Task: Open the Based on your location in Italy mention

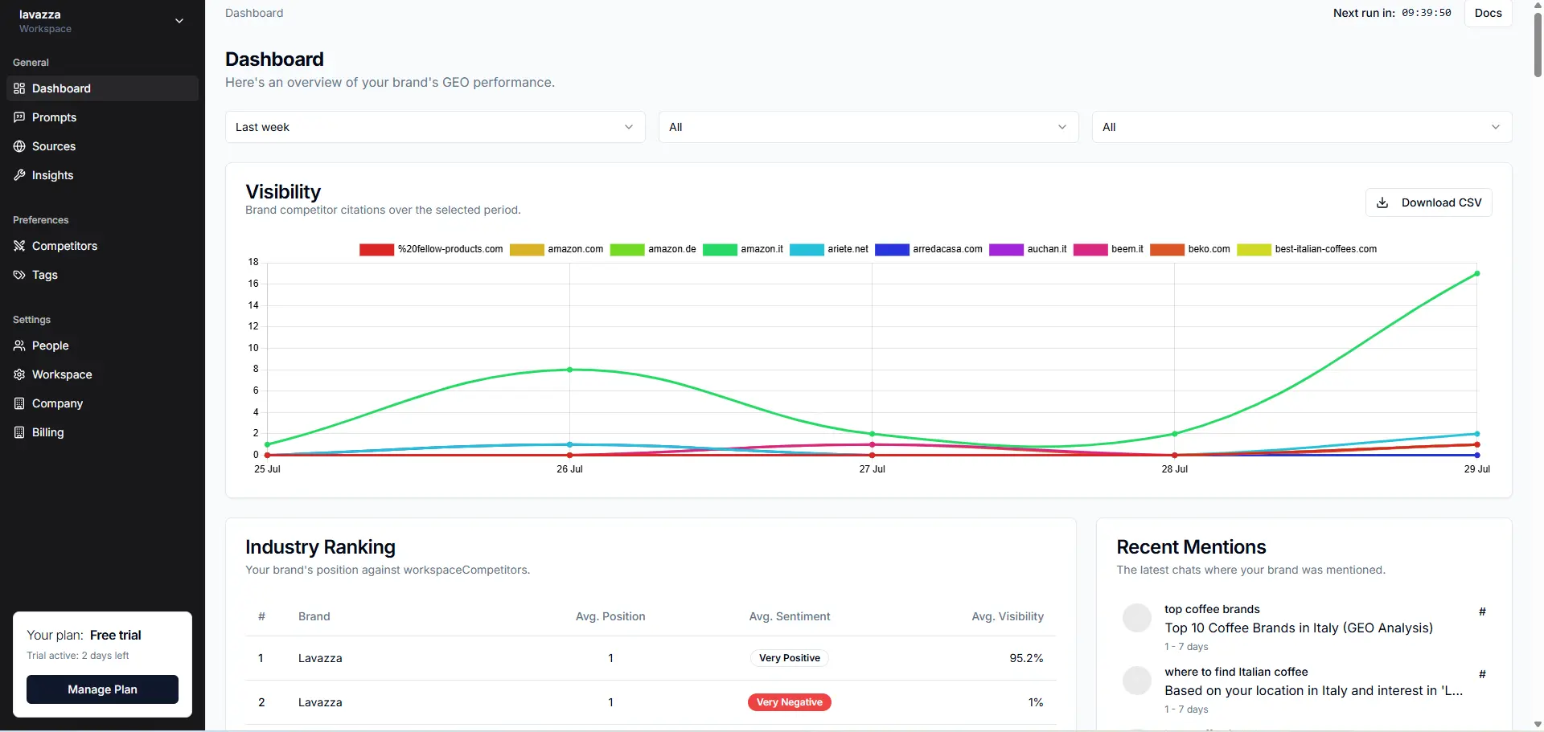Action: point(1313,690)
